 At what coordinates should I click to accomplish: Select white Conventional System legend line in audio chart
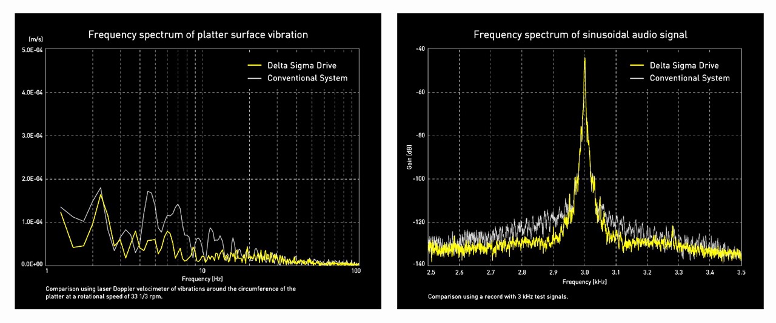(x=637, y=78)
